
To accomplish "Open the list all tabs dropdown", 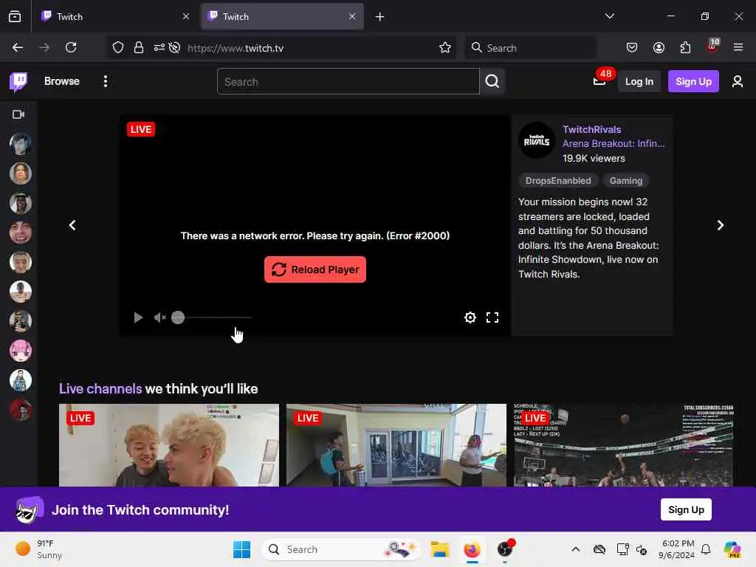I will point(609,16).
